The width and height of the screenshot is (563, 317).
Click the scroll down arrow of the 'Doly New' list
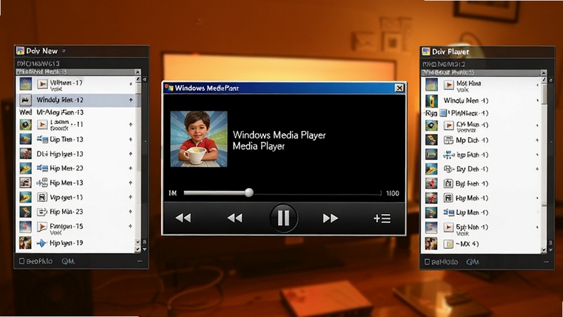click(x=137, y=249)
